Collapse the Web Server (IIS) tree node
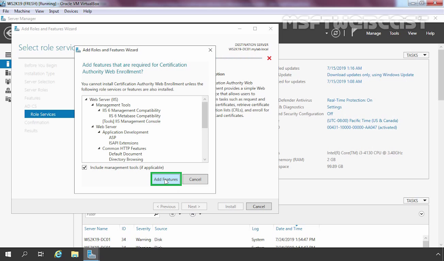Image resolution: width=444 pixels, height=261 pixels. [86, 99]
